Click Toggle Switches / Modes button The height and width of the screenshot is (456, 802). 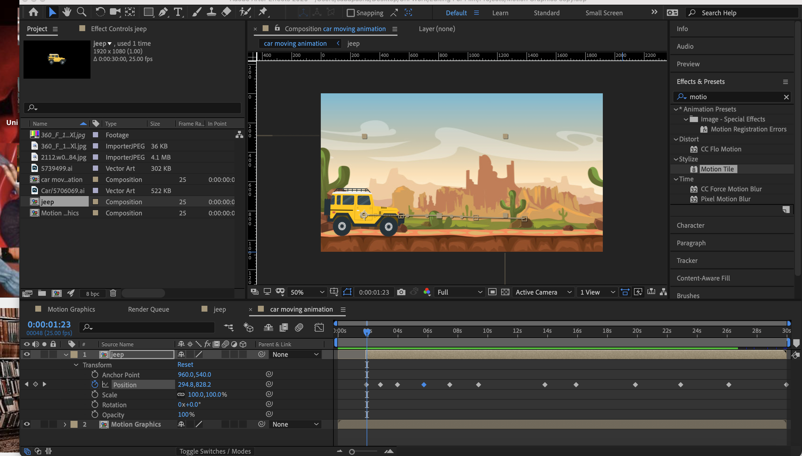[x=215, y=451]
